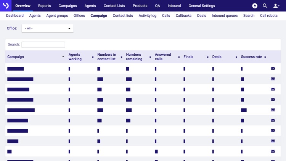Open General Settings main tab
This screenshot has width=286, height=161.
(x=202, y=6)
